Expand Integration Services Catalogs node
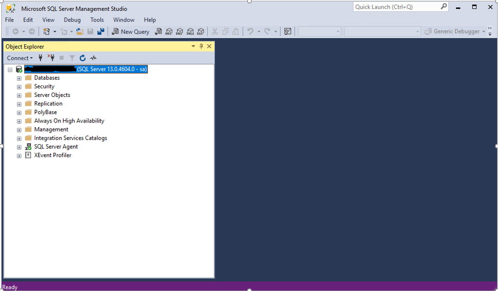 pyautogui.click(x=19, y=138)
